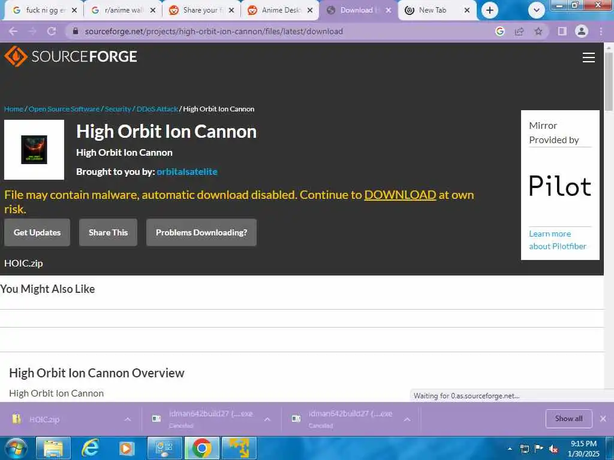Expand options for second idman642build27 download

pyautogui.click(x=407, y=419)
